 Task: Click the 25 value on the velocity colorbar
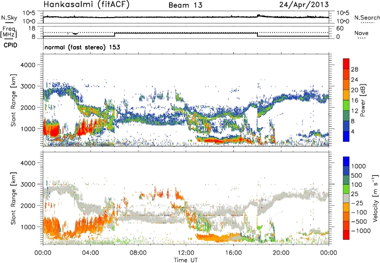(x=355, y=194)
